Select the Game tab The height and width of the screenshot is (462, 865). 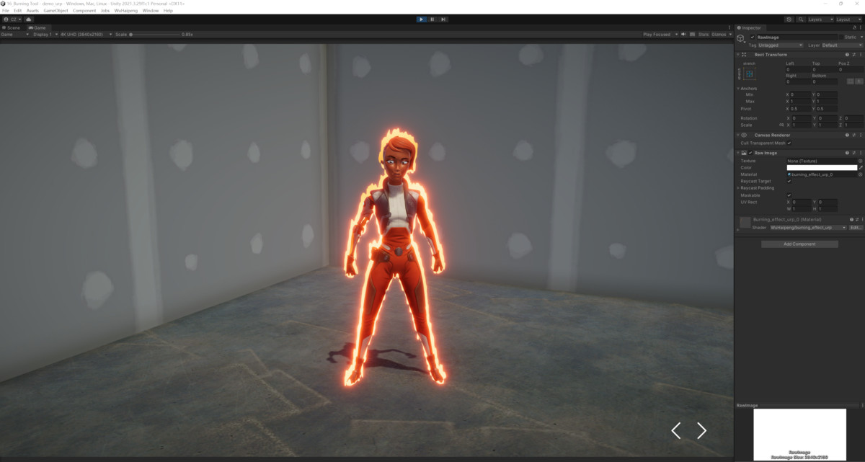click(x=39, y=27)
